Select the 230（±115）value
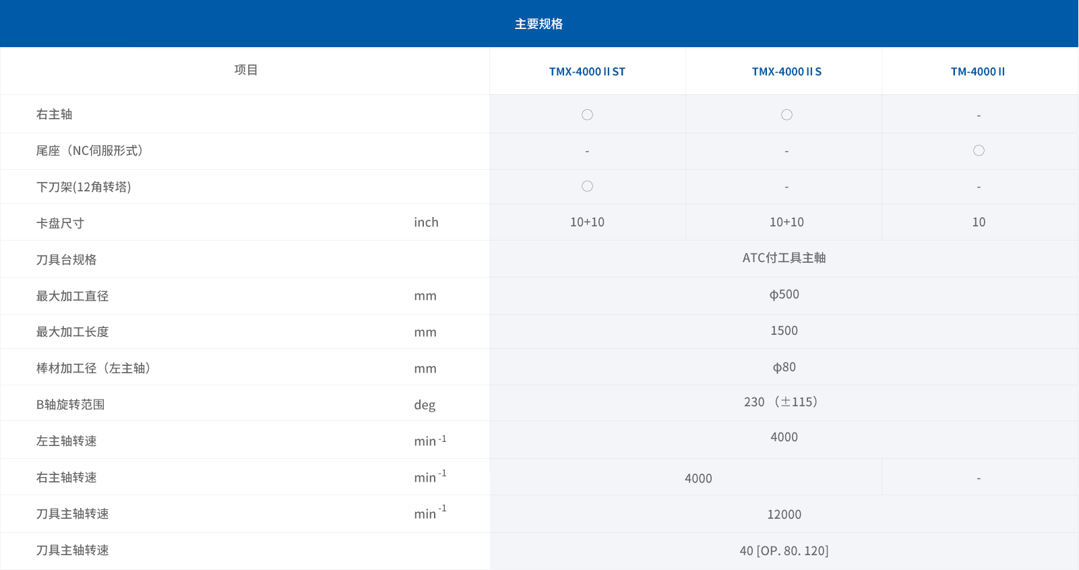Viewport: 1079px width, 570px height. pyautogui.click(x=781, y=402)
